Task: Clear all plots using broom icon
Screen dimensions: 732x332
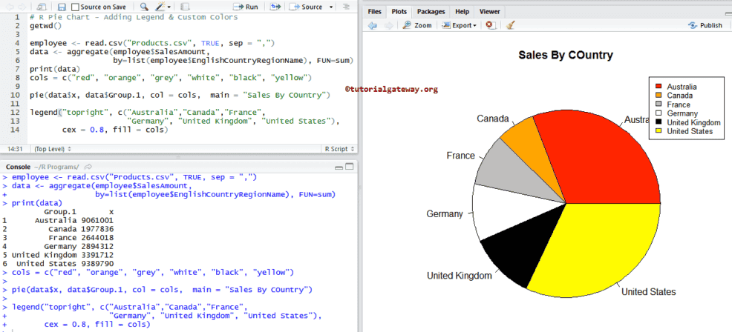Action: 511,25
